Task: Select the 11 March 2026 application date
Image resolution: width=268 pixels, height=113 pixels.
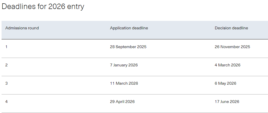Action: point(124,83)
